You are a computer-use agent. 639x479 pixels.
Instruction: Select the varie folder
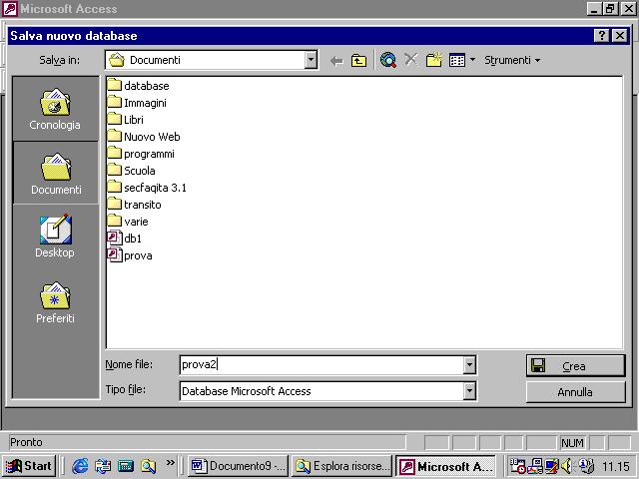tap(128, 222)
